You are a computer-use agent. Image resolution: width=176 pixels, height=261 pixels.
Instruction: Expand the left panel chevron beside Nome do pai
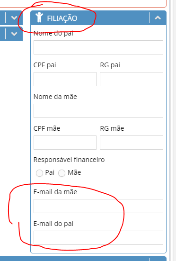14,34
